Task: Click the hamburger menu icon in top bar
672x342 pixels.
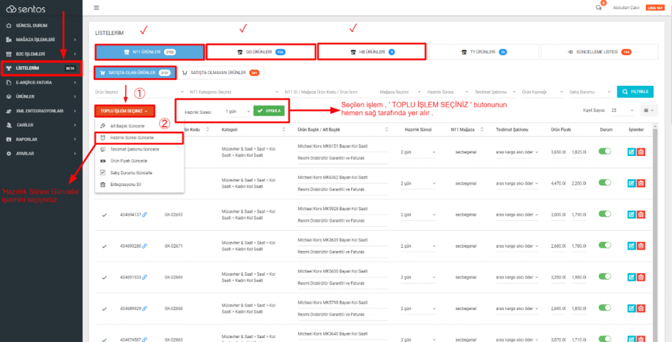Action: click(x=96, y=8)
